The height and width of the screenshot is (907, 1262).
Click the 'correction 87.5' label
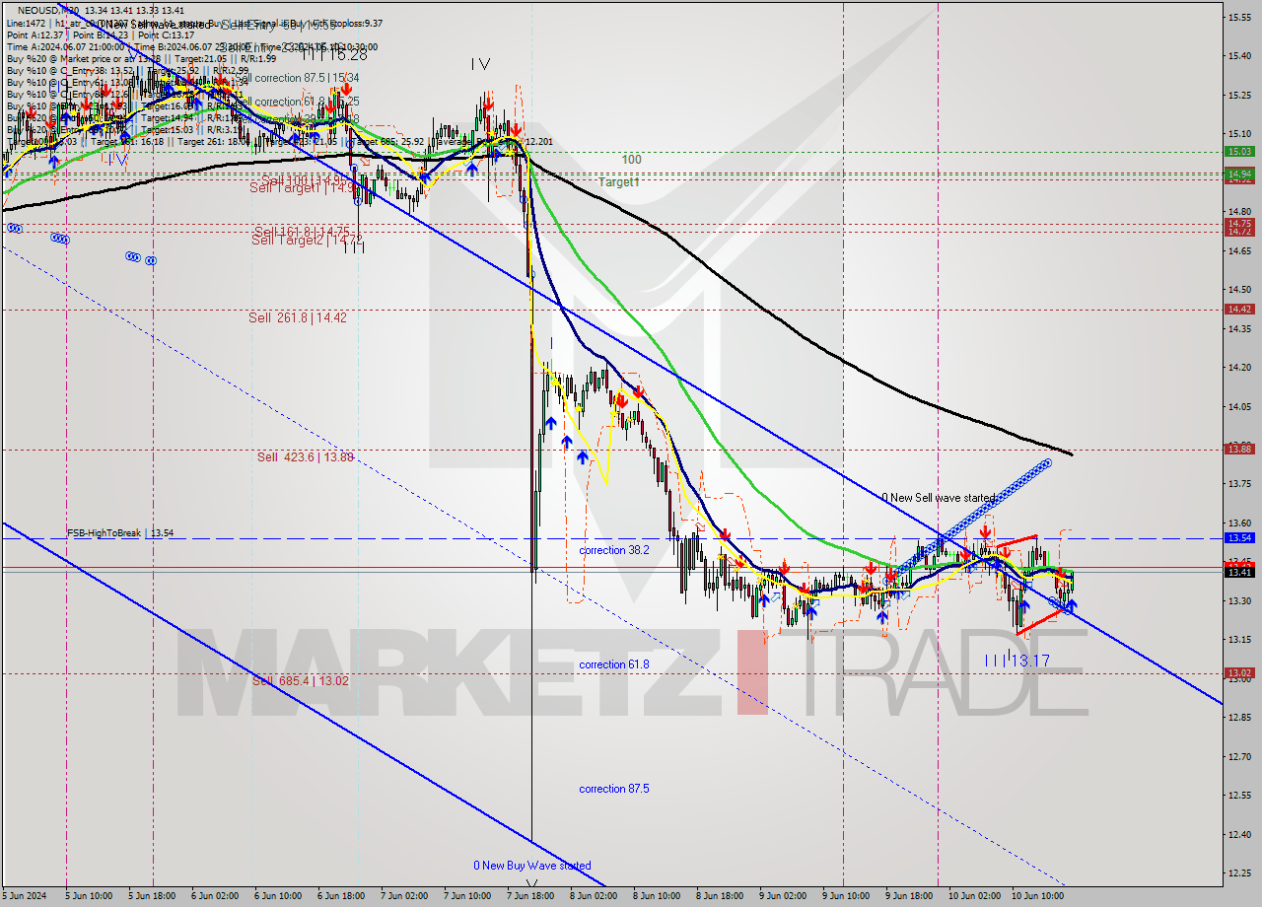pos(614,789)
